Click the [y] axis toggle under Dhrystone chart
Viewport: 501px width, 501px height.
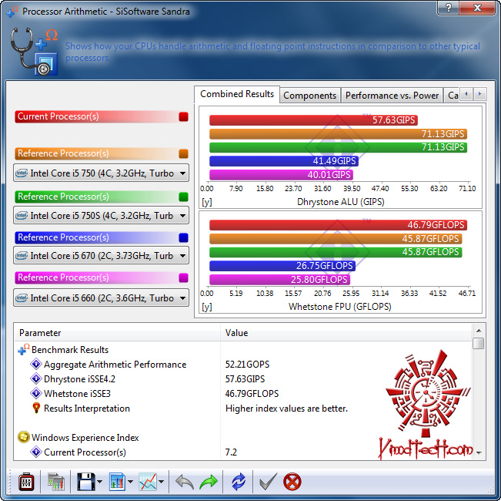point(206,202)
